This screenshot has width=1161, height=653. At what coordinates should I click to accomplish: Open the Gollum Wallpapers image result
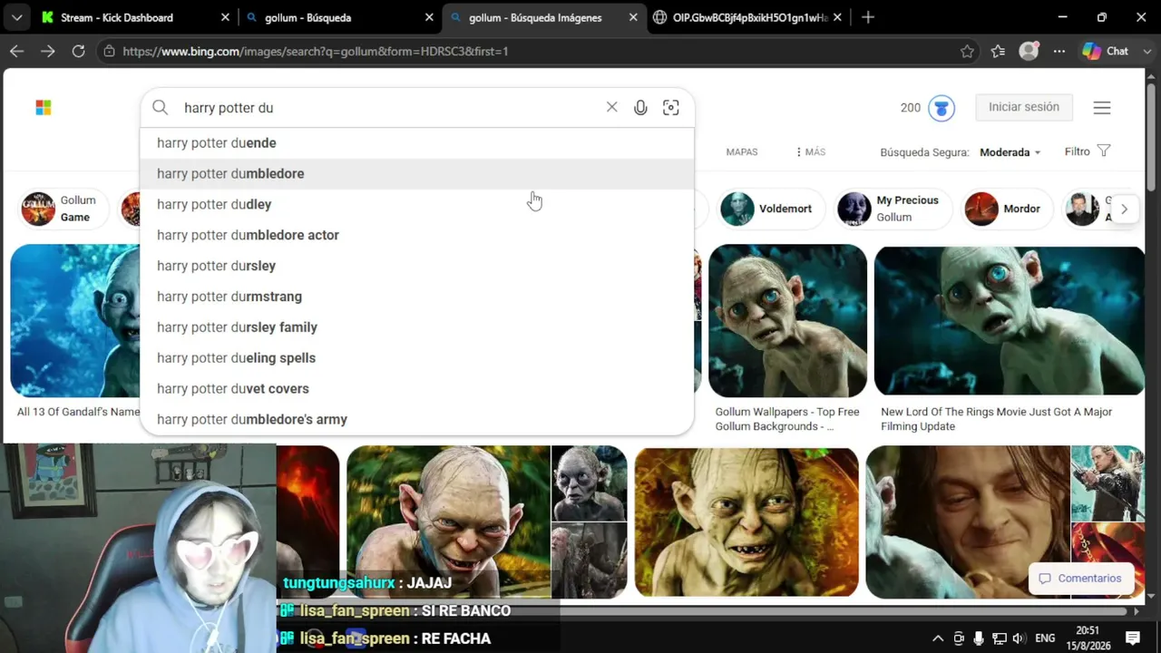coord(787,321)
